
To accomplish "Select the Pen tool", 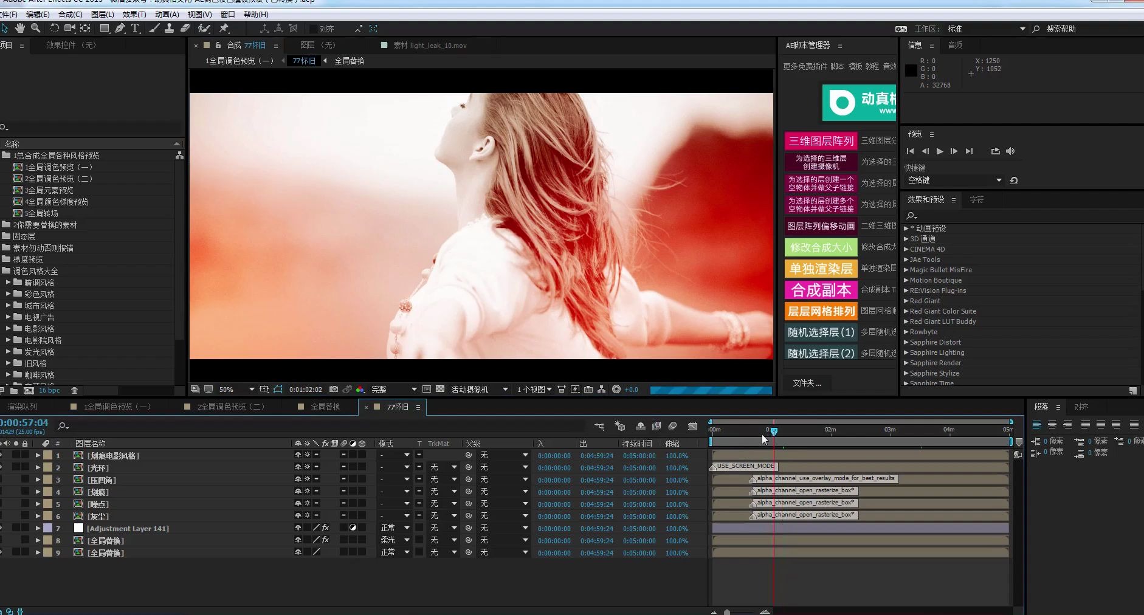I will pyautogui.click(x=120, y=28).
